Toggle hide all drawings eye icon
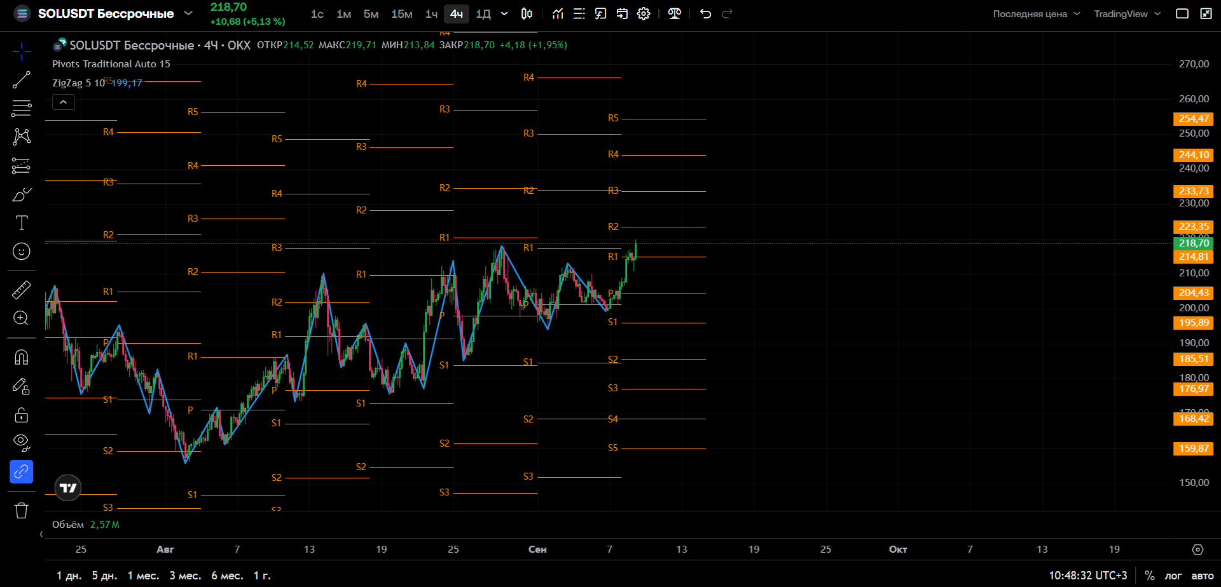Viewport: 1221px width, 587px height. click(x=22, y=443)
